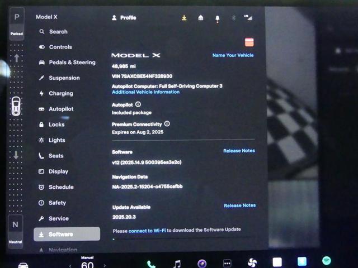Click Name Your Vehicle link
The image size is (358, 268).
(x=233, y=55)
